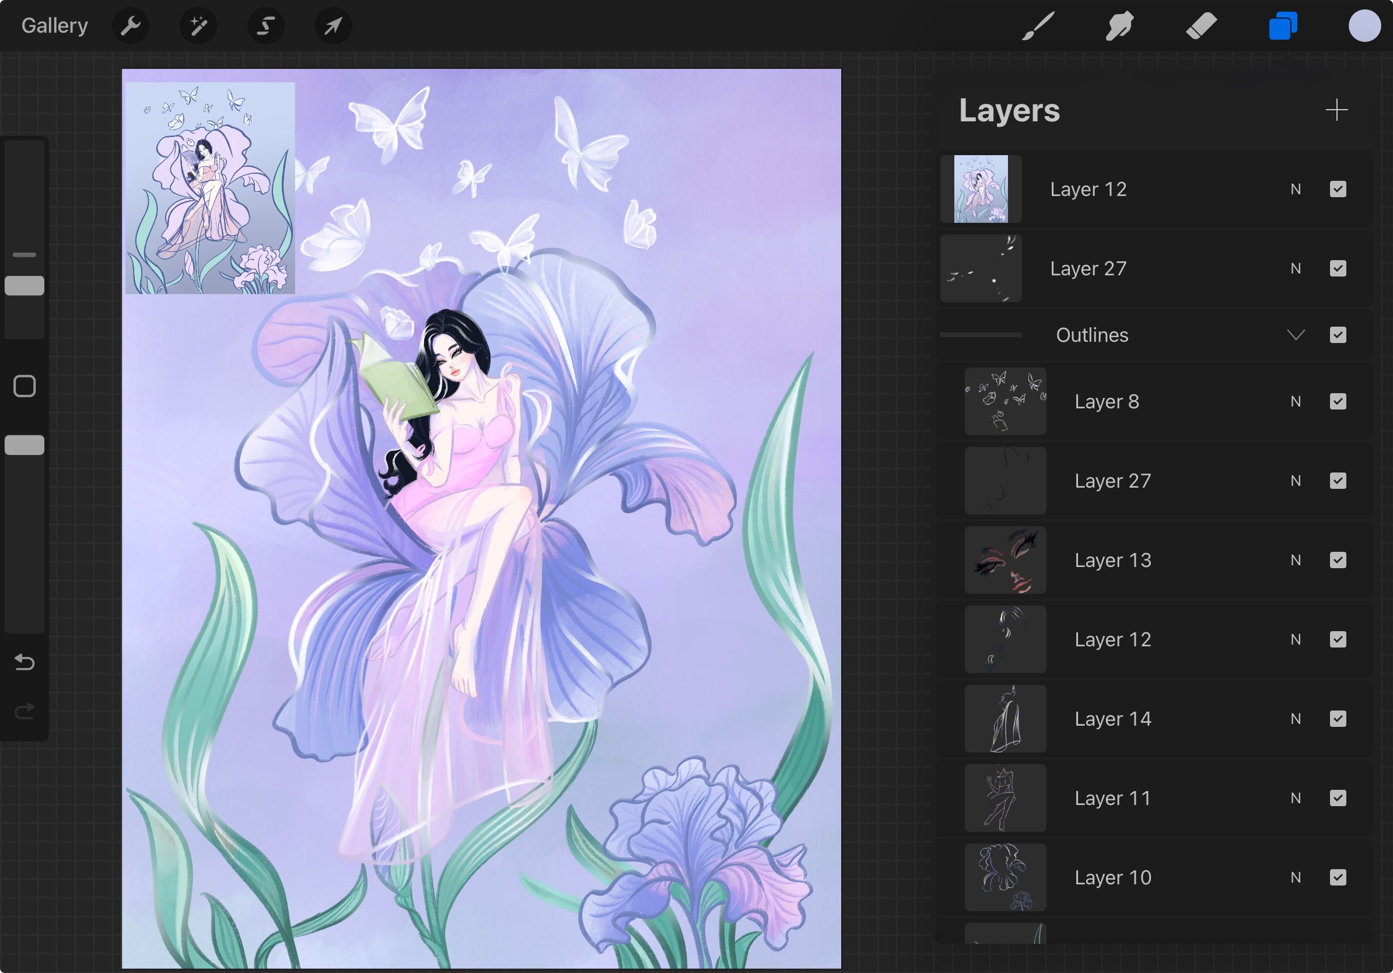Tap the redo arrow button

[24, 711]
